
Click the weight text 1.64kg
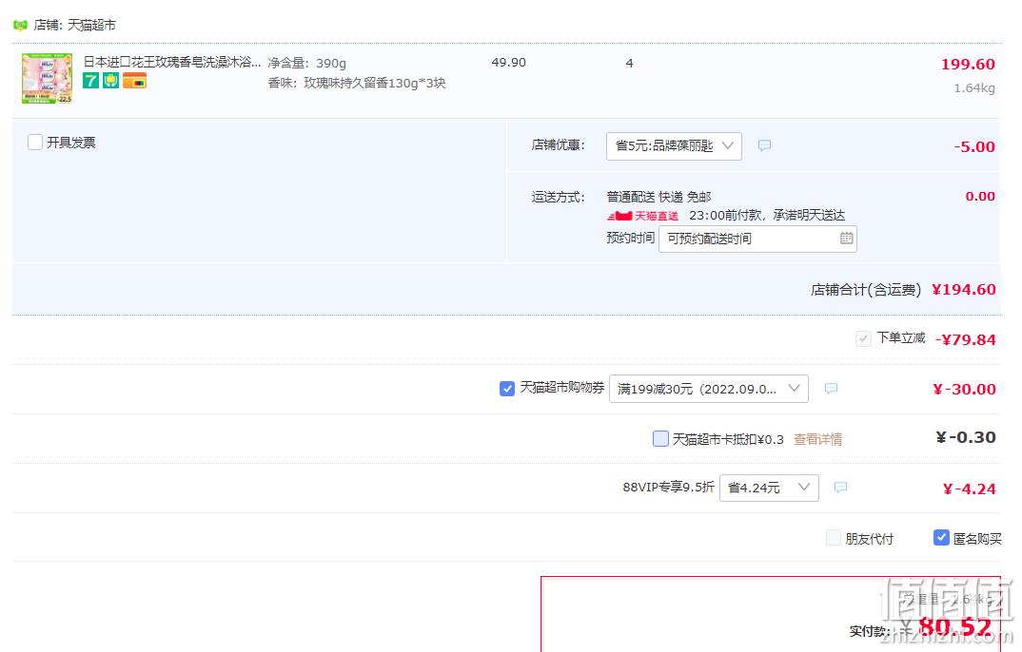click(974, 87)
